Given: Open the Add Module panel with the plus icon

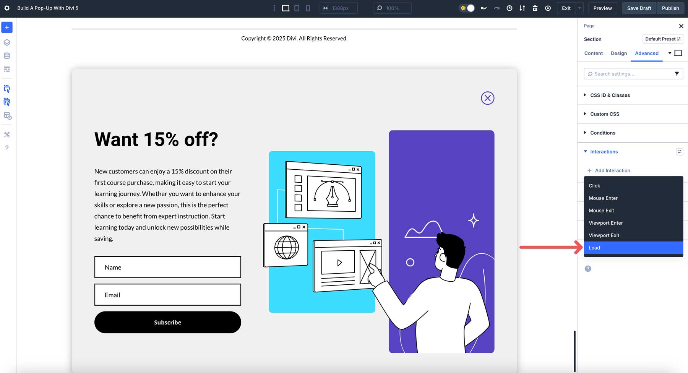Looking at the screenshot, I should tap(6, 27).
